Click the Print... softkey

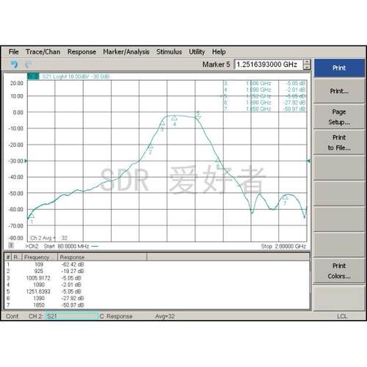[339, 91]
